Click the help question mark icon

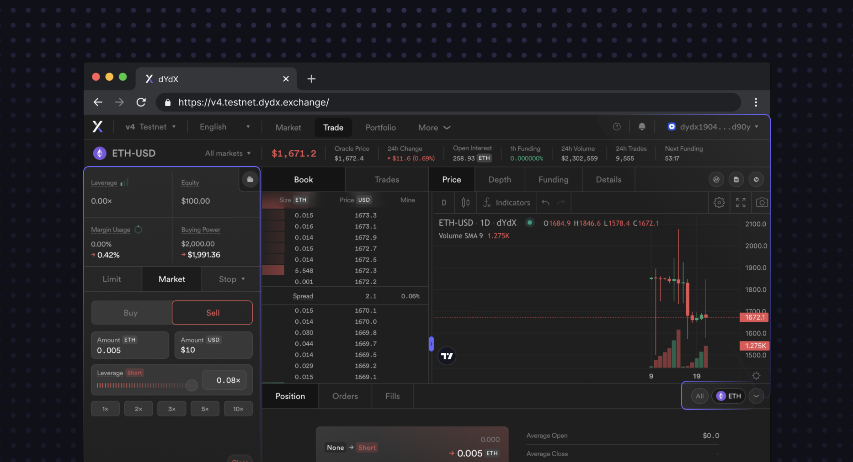617,127
